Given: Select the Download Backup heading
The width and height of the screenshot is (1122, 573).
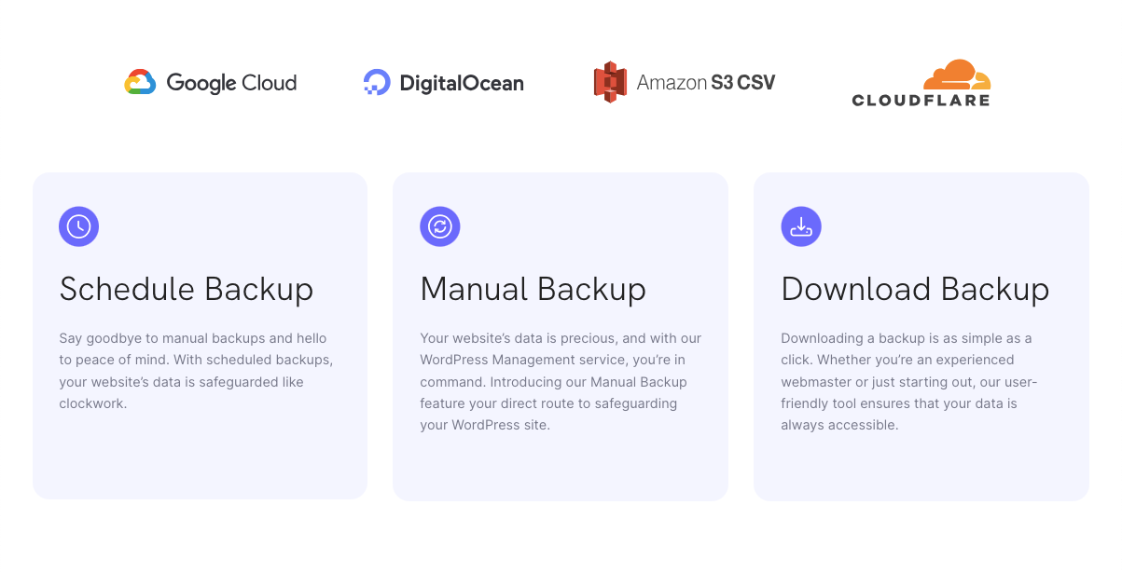Looking at the screenshot, I should point(916,289).
